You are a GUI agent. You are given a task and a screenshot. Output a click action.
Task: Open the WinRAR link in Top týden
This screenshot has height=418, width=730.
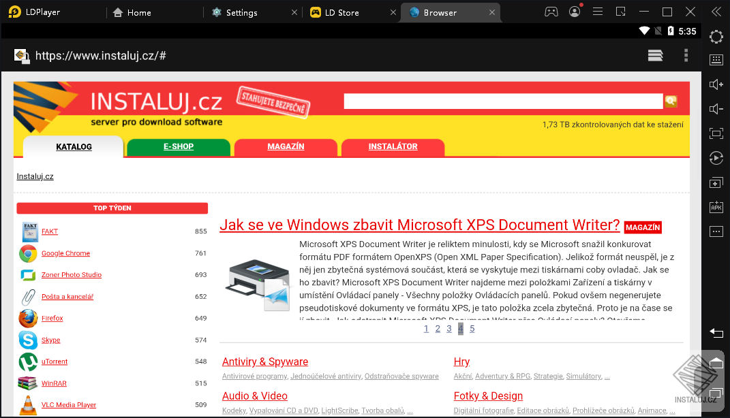54,383
